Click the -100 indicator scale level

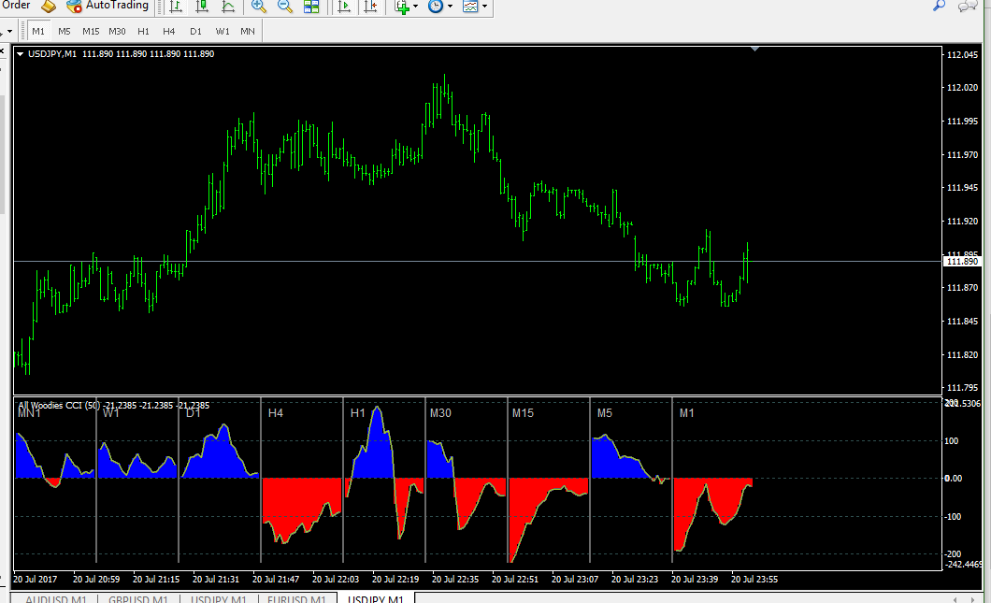953,516
